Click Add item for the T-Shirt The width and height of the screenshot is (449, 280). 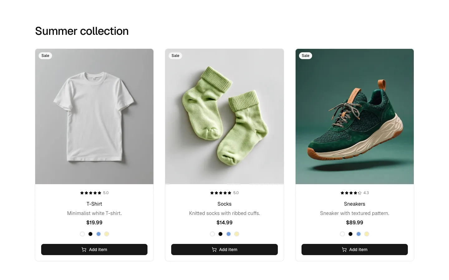tap(94, 250)
